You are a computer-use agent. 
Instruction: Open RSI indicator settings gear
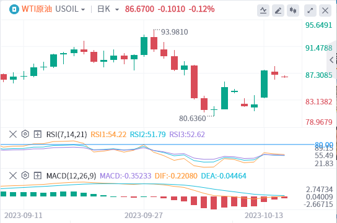(25, 134)
